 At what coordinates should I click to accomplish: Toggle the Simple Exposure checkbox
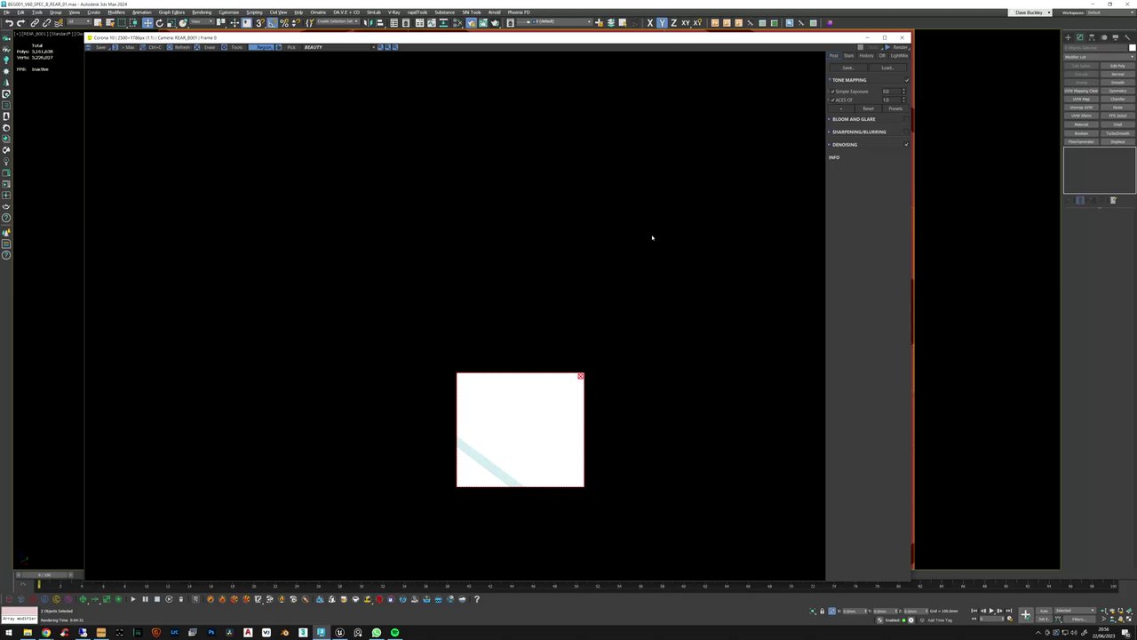point(832,92)
